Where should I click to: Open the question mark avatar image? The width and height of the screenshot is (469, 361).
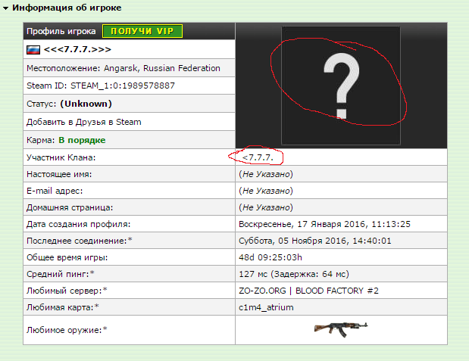[x=340, y=85]
